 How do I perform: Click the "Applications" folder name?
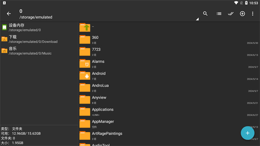[103, 110]
